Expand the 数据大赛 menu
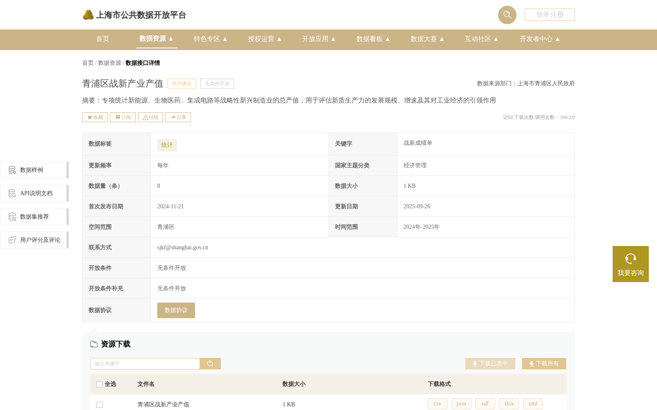 click(427, 39)
